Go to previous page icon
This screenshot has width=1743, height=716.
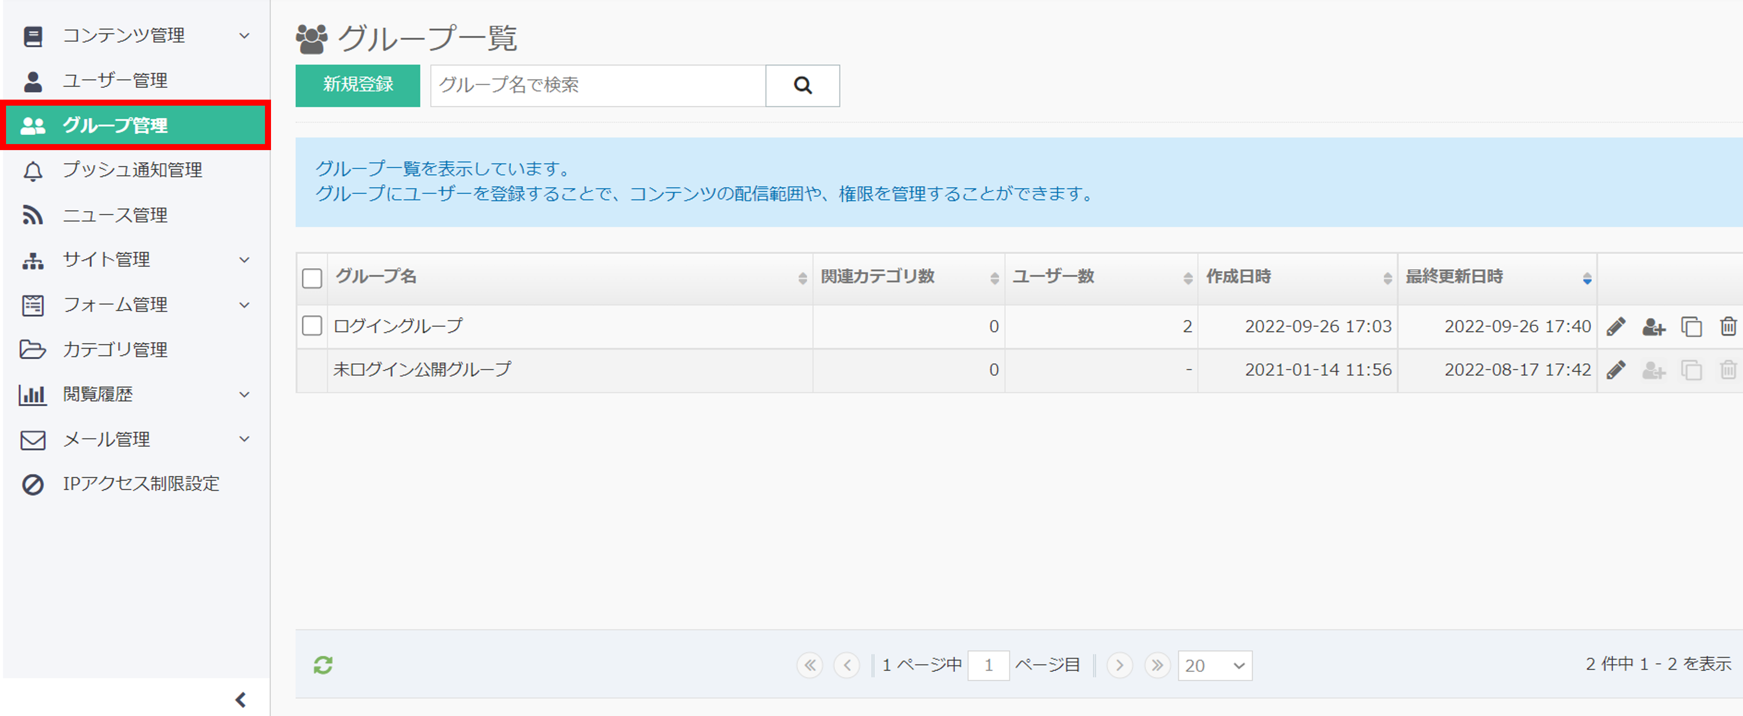coord(847,665)
